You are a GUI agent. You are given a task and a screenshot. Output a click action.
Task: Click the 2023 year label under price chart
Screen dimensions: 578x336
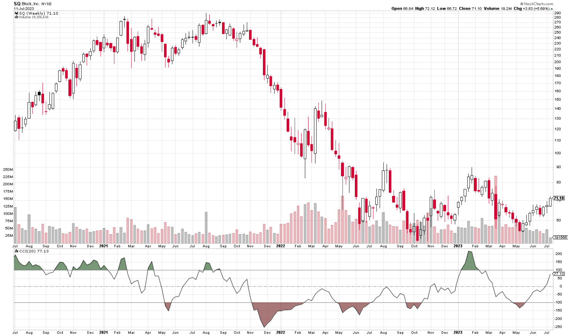tap(458, 246)
